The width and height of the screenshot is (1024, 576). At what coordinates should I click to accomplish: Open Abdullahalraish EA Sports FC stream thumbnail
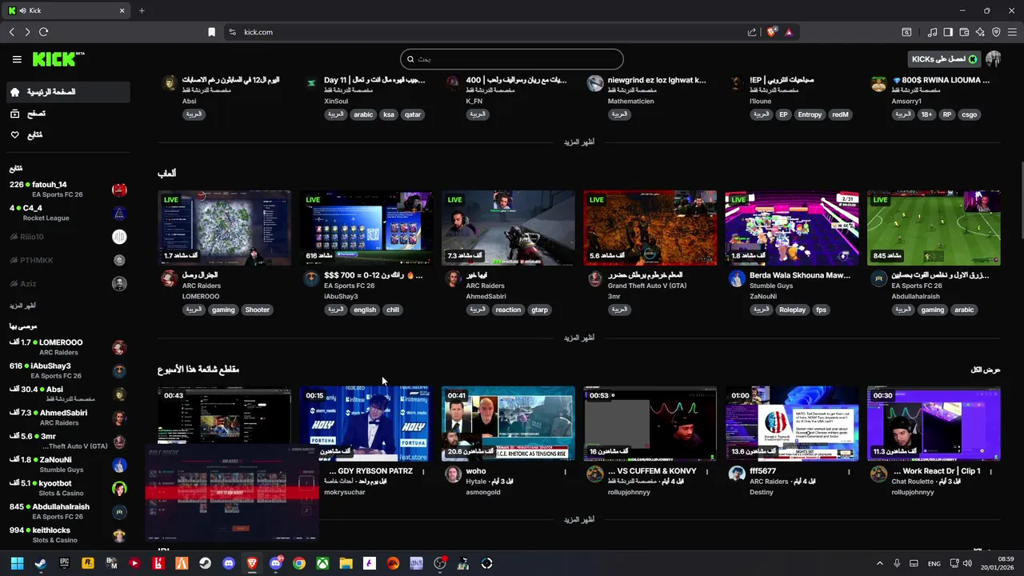pyautogui.click(x=934, y=227)
